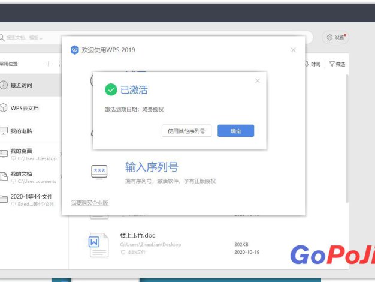
Task: Click the search magnifier icon
Action: (2, 37)
